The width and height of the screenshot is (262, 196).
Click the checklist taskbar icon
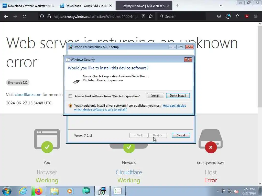tap(118, 191)
